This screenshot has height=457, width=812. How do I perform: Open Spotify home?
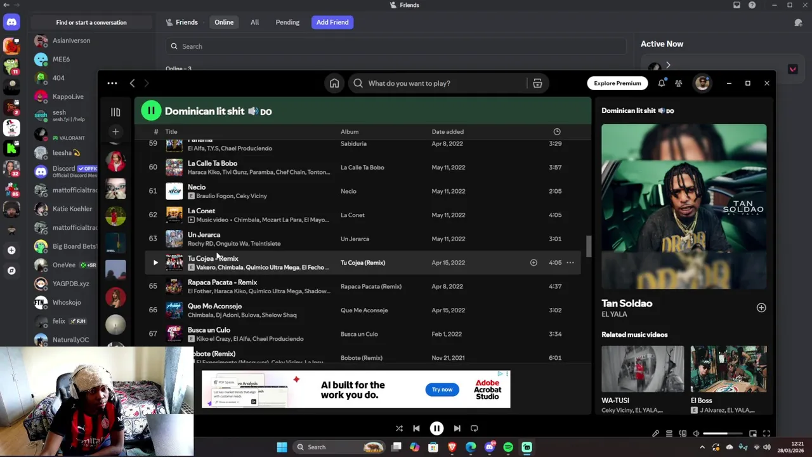[x=334, y=83]
